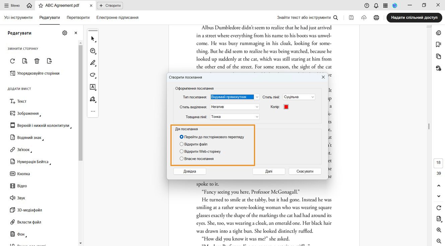Image resolution: width=445 pixels, height=246 pixels.
Task: Open the apps grid icon
Action: coord(385,5)
